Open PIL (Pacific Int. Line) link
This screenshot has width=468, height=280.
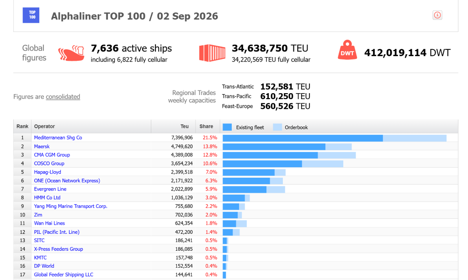coord(57,232)
